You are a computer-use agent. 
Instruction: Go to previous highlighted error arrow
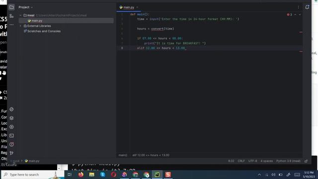(x=295, y=14)
